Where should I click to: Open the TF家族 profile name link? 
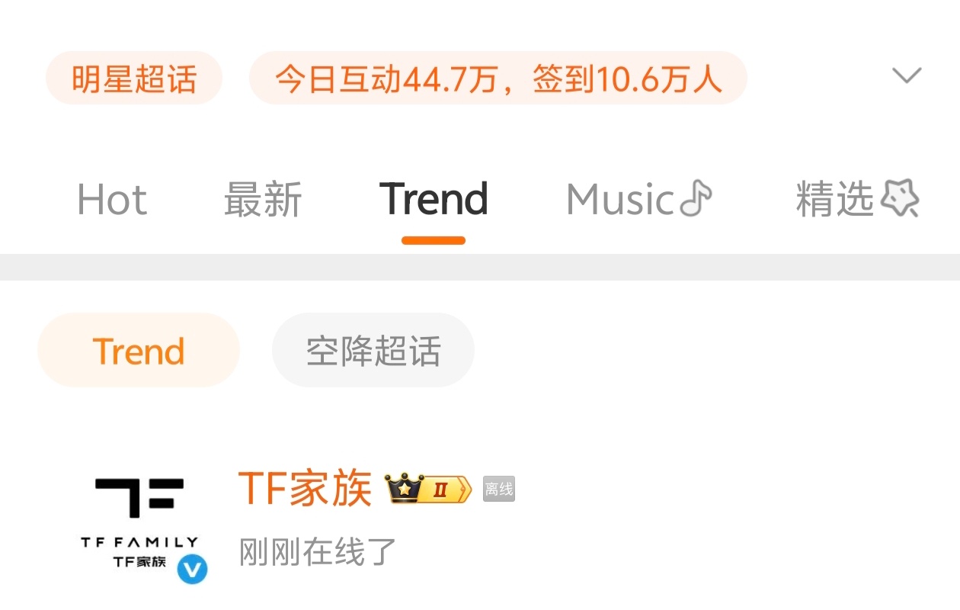[305, 489]
